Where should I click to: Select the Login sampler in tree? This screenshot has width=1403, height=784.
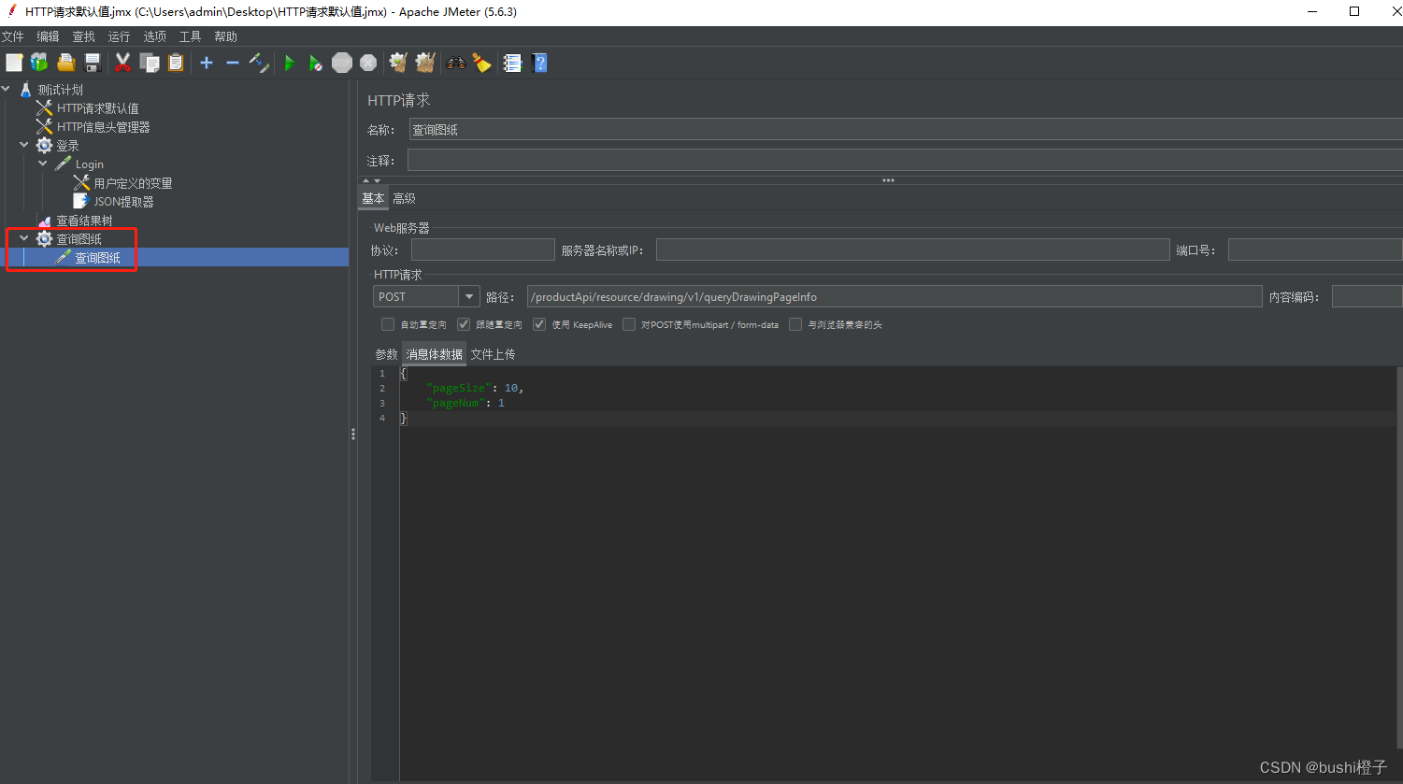[90, 164]
